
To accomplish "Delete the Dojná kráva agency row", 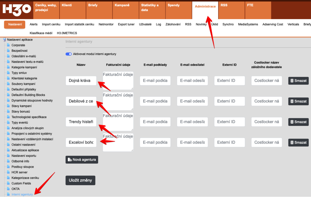I will [298, 81].
